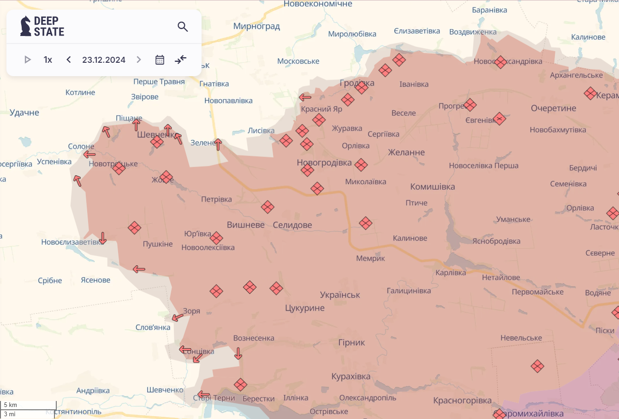This screenshot has width=619, height=419.
Task: Click the Курахівка label
Action: (351, 377)
